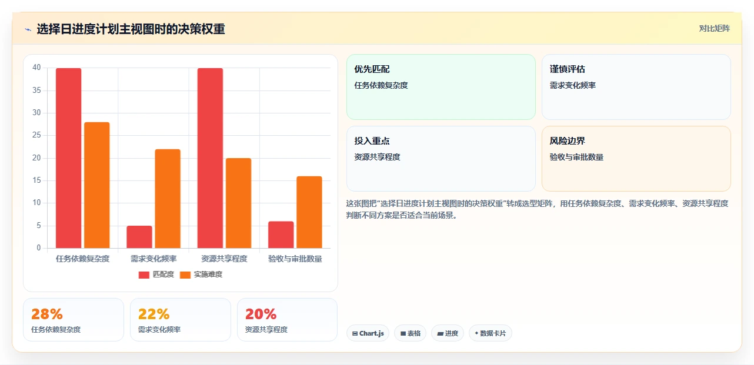Click the description paragraph starting 这张图把
This screenshot has width=754, height=365.
(x=538, y=209)
